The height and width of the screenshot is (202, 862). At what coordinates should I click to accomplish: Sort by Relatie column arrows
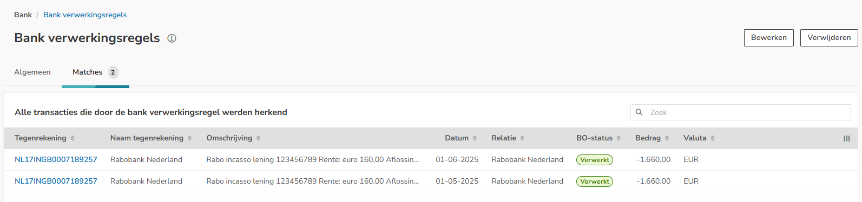522,138
